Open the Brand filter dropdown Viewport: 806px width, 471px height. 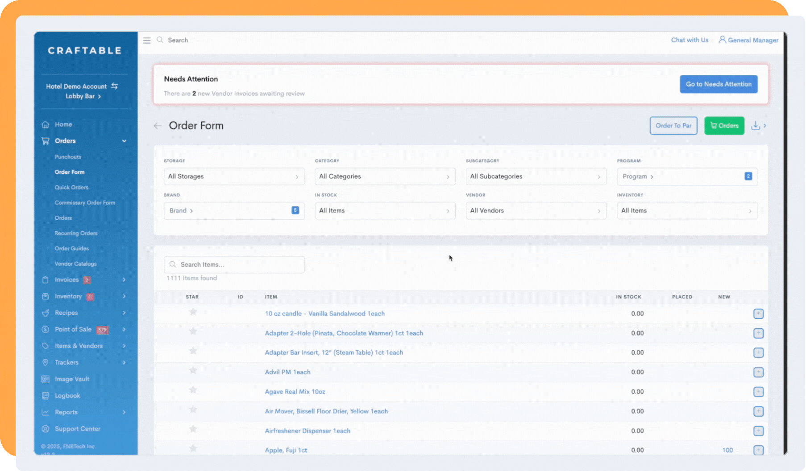pos(234,211)
